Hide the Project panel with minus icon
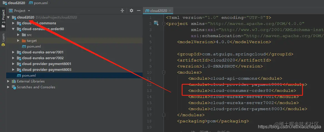This screenshot has width=324, height=132. point(139,11)
